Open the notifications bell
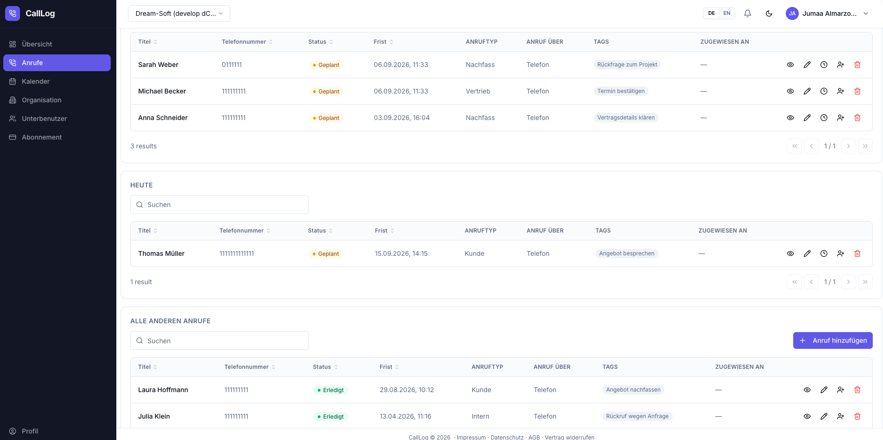Viewport: 883px width, 440px height. coord(748,13)
